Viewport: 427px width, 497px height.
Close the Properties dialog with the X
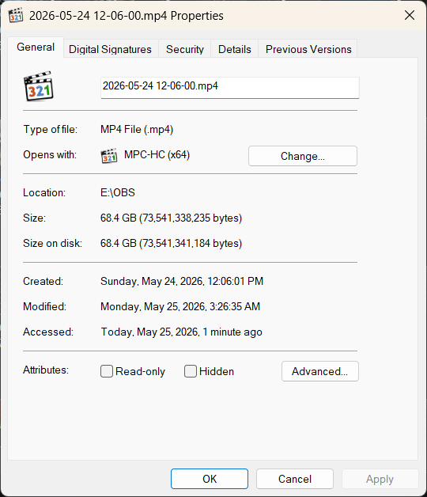[x=410, y=15]
